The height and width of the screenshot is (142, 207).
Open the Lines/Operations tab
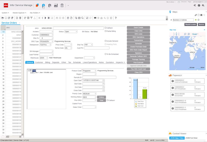tap(90, 62)
